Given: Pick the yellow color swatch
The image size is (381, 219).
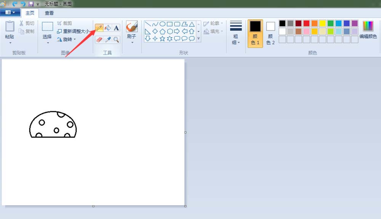Looking at the screenshot, I should [322, 23].
